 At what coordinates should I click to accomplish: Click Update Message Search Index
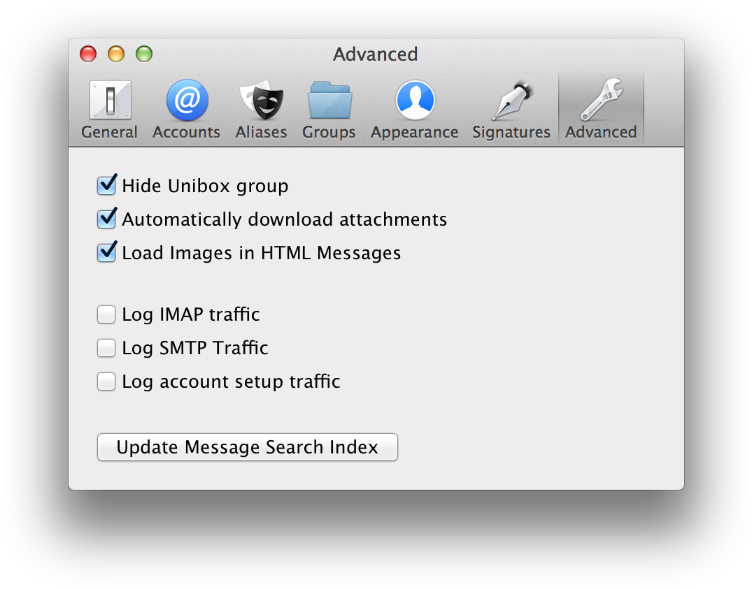click(247, 447)
